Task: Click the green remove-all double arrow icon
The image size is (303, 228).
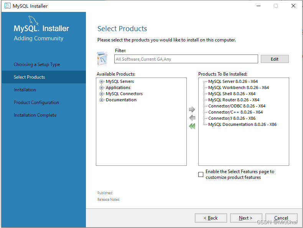Action: point(192,126)
